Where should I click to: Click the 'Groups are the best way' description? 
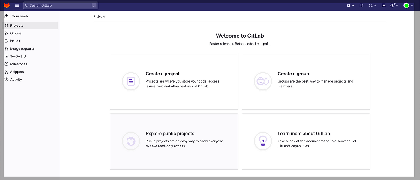316,84
